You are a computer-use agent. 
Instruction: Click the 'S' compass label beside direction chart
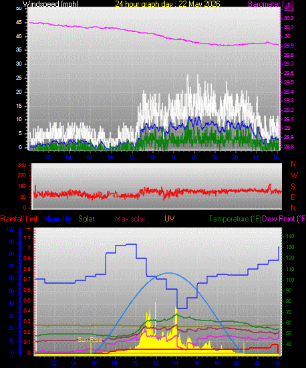[293, 187]
